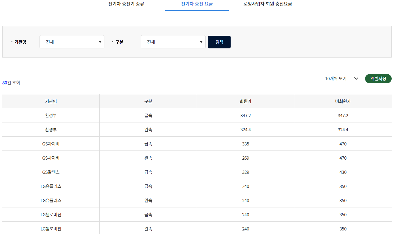Click the 엑셀저장 button

click(x=378, y=78)
